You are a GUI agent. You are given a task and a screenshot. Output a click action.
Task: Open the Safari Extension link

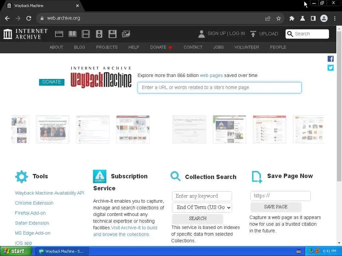[32, 223]
